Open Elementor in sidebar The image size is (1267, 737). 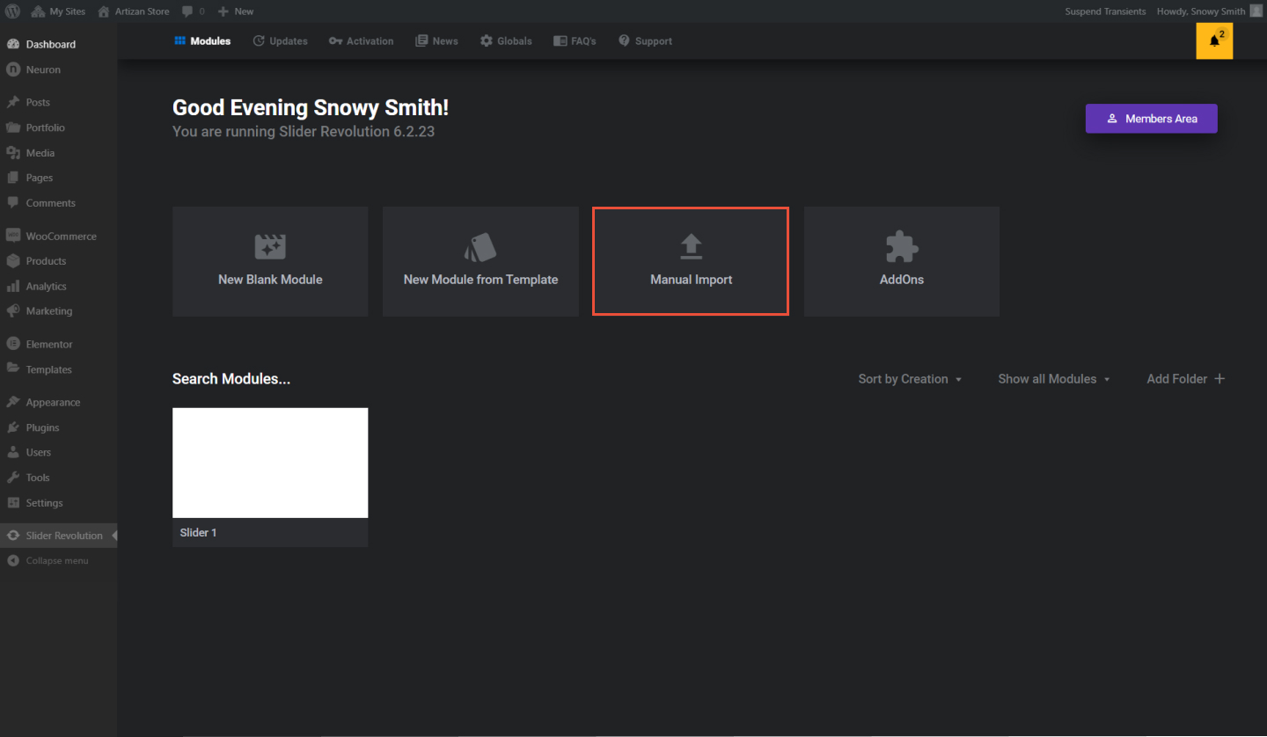click(58, 344)
